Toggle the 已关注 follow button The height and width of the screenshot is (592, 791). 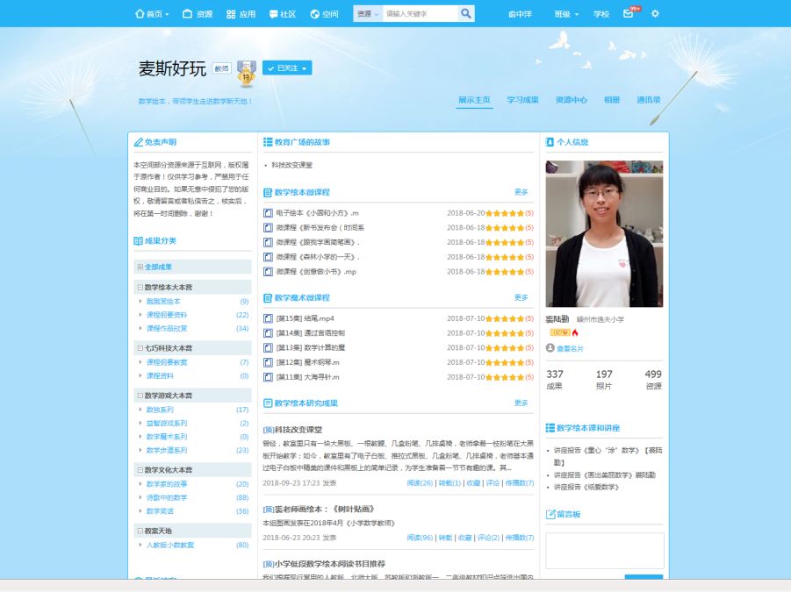coord(286,68)
